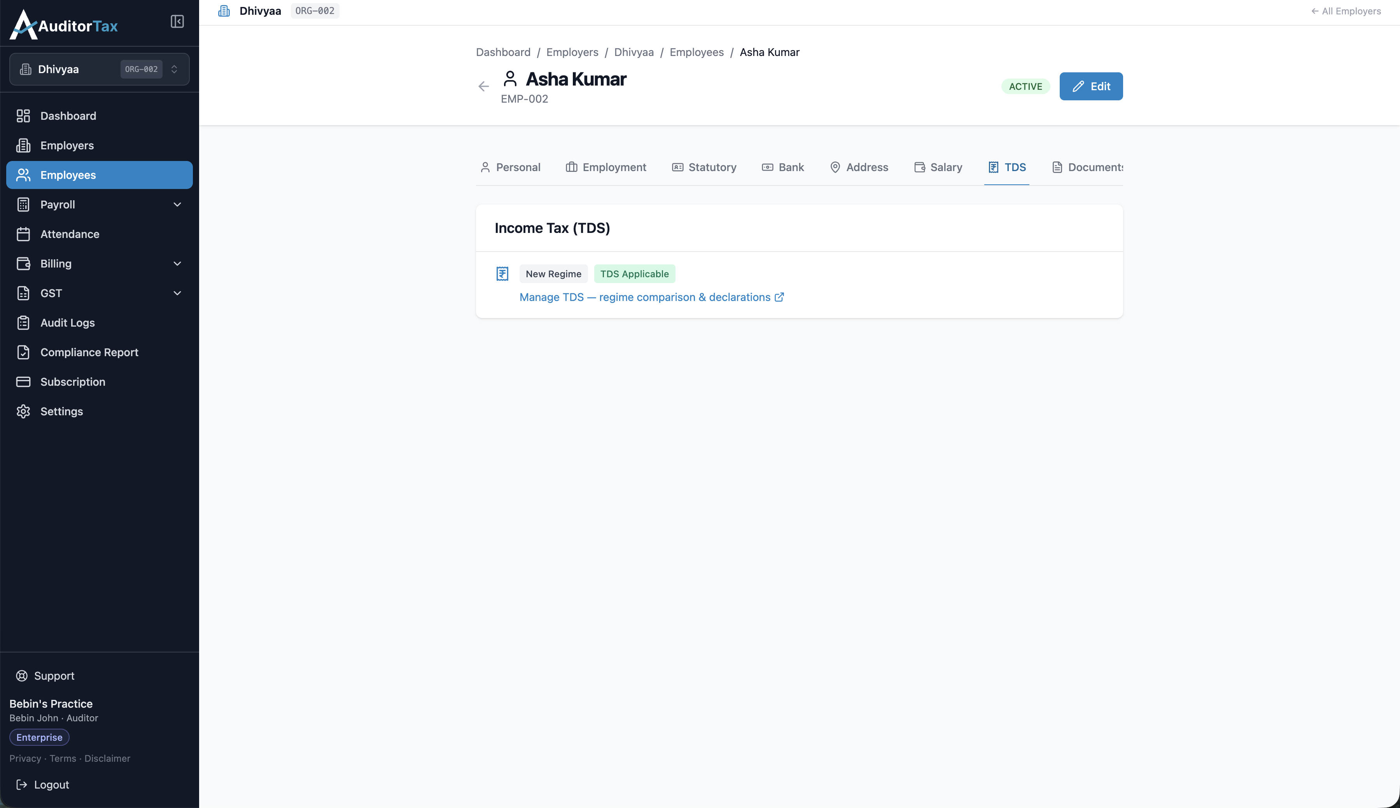Click the Employers breadcrumb
The height and width of the screenshot is (808, 1400).
572,52
